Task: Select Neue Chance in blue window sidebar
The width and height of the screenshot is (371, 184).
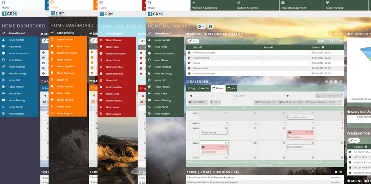Action: click(x=19, y=60)
